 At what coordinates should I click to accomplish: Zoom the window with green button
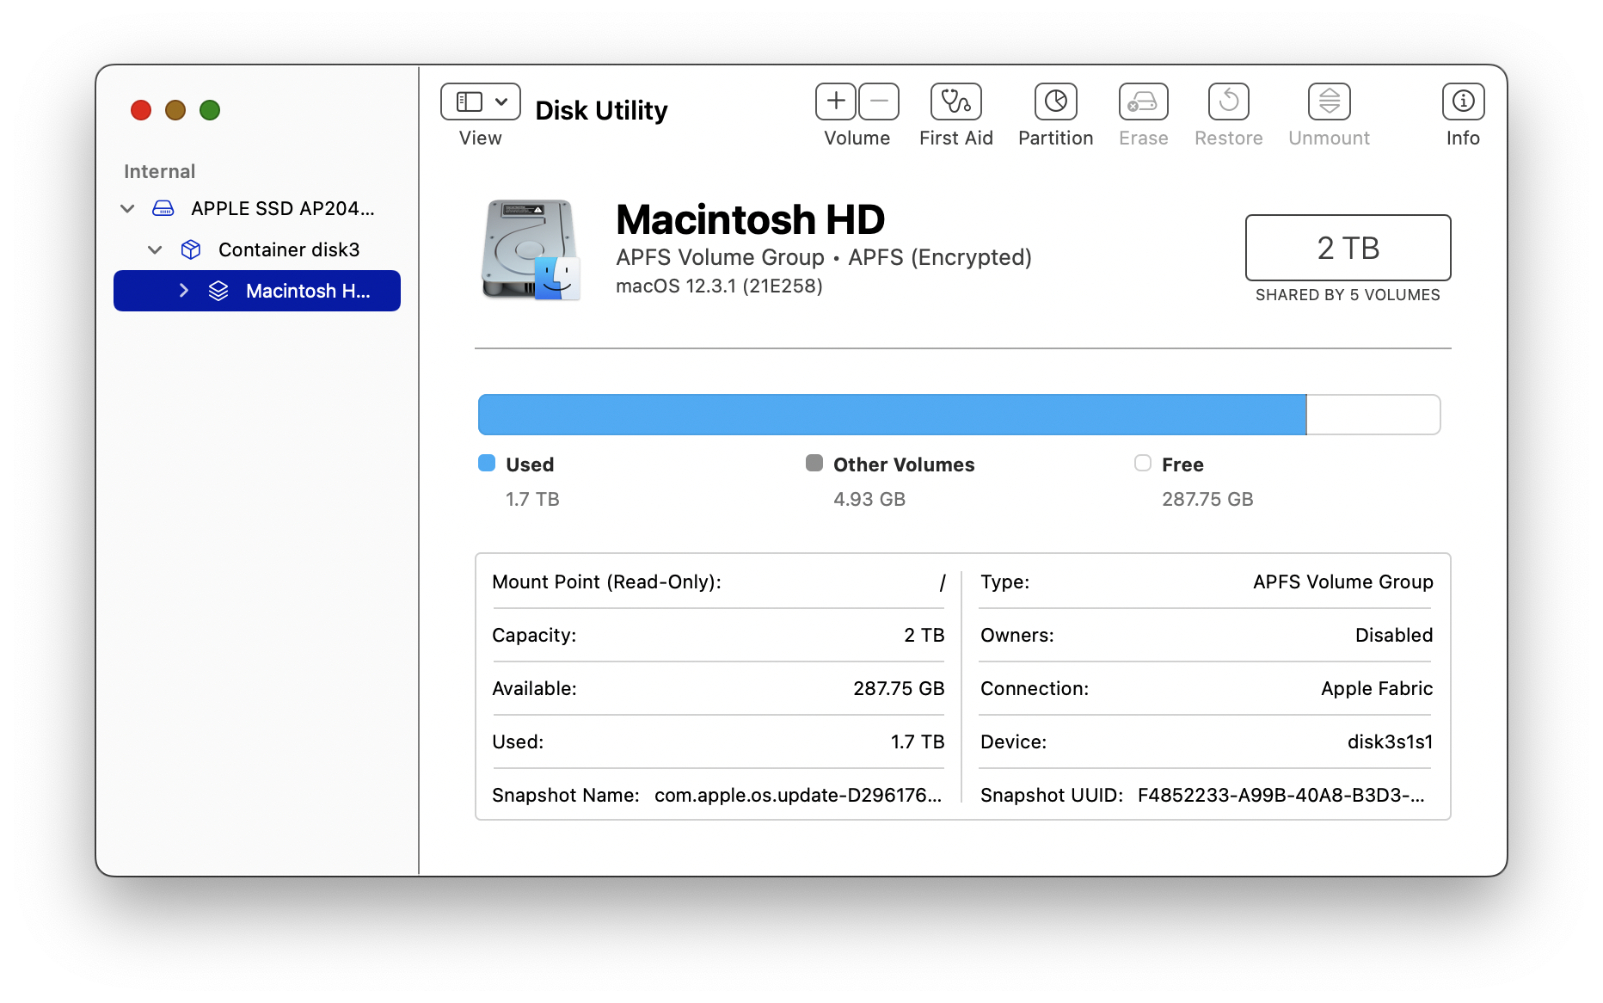[x=210, y=110]
